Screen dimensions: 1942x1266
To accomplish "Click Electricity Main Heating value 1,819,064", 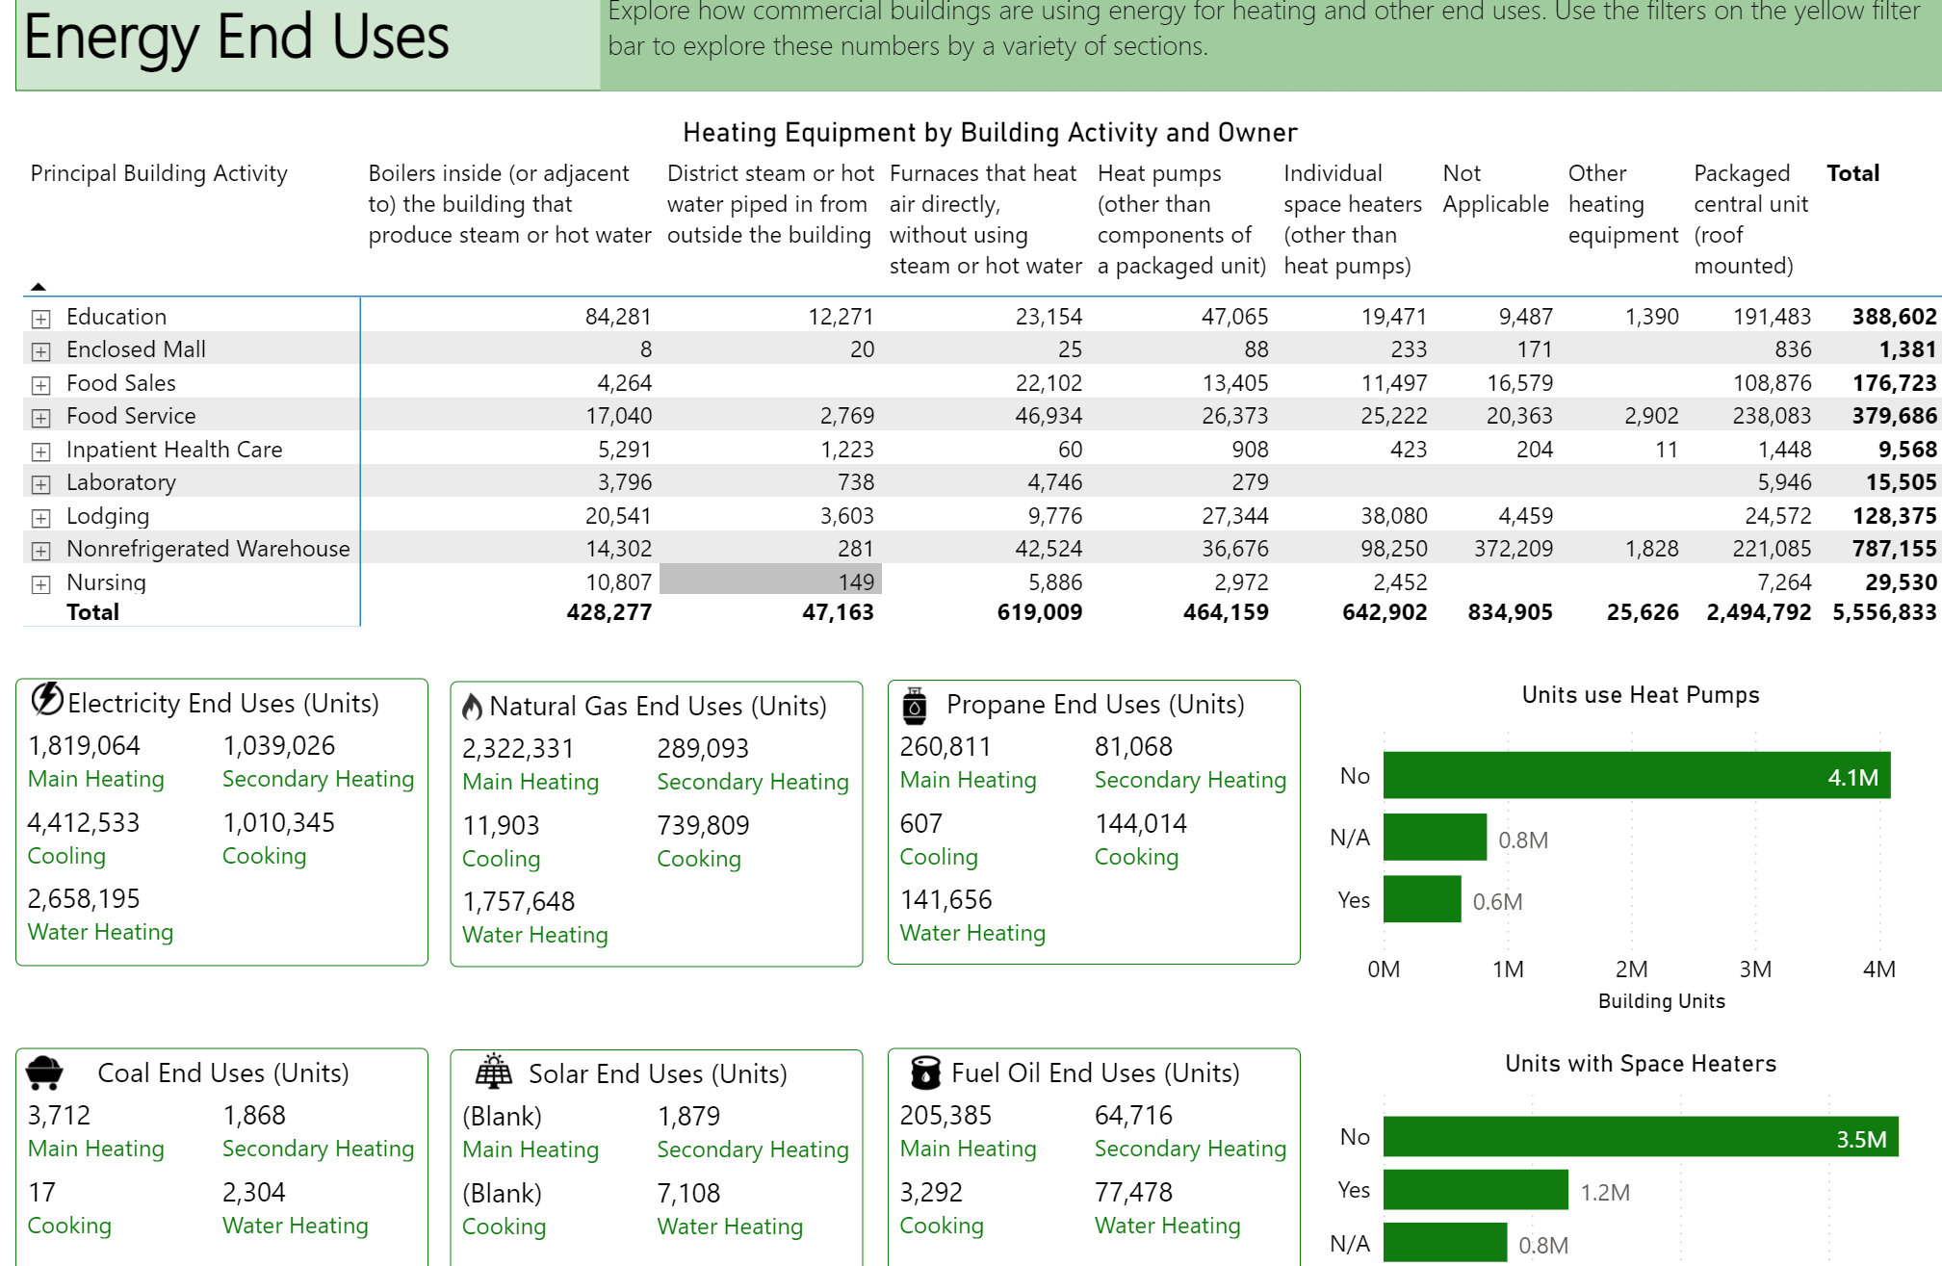I will pyautogui.click(x=84, y=746).
